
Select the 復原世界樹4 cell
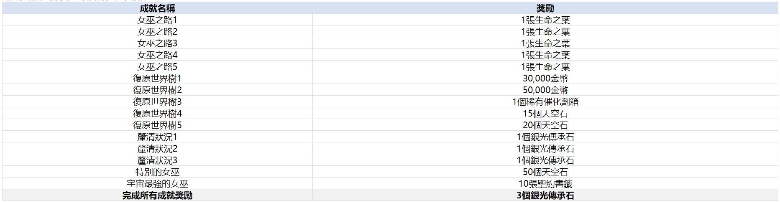click(157, 114)
